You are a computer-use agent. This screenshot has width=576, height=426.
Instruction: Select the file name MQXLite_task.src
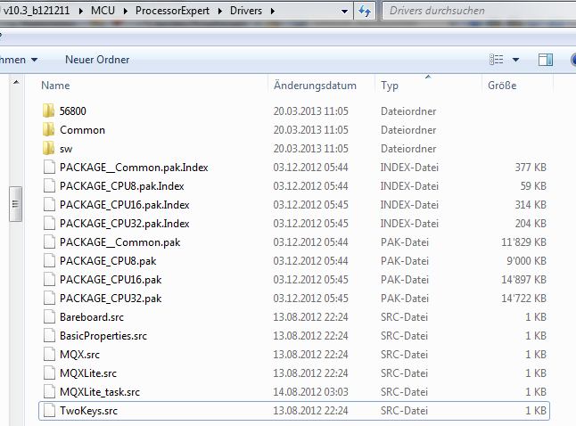[x=100, y=392]
